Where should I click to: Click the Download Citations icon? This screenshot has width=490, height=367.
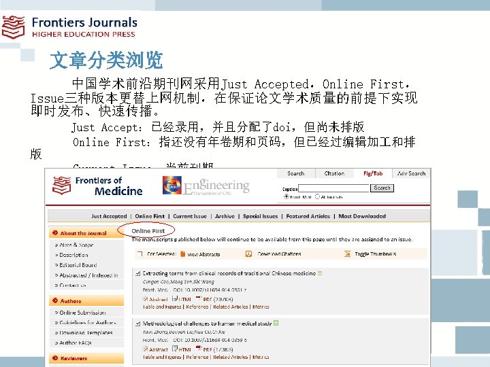(248, 254)
